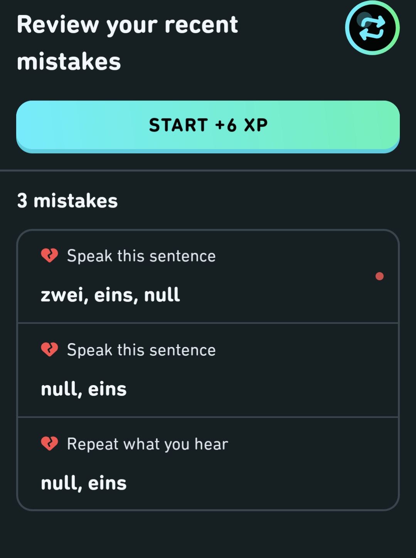Select the 'zwei, eins, null' sentence text

tap(110, 295)
